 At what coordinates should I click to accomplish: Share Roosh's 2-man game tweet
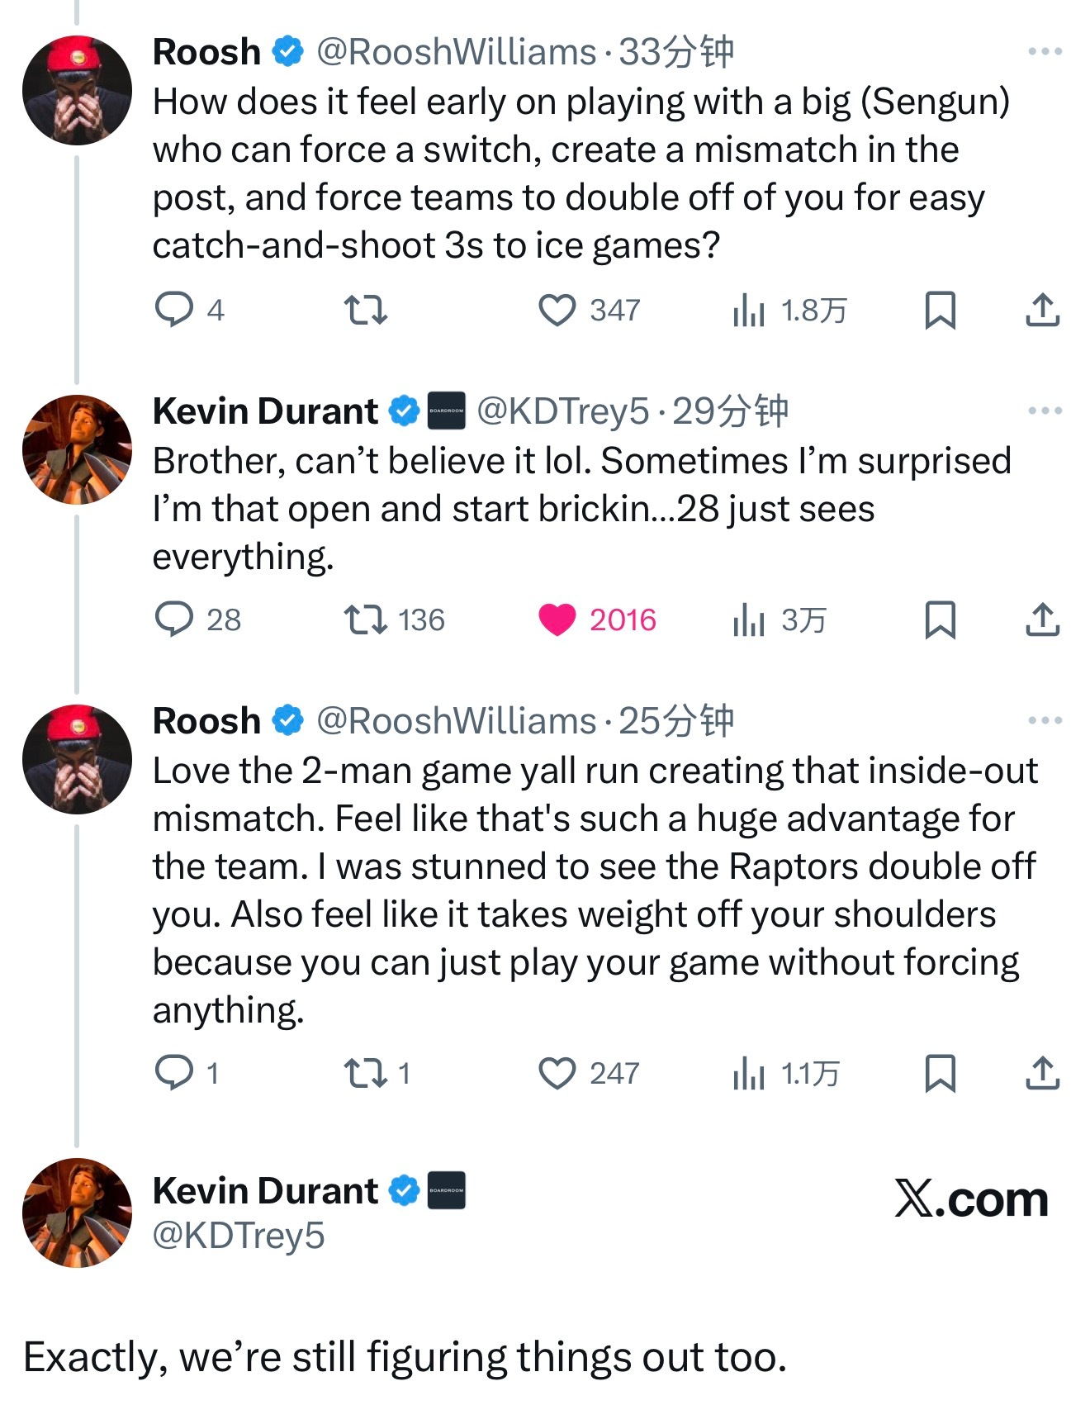[1042, 1074]
